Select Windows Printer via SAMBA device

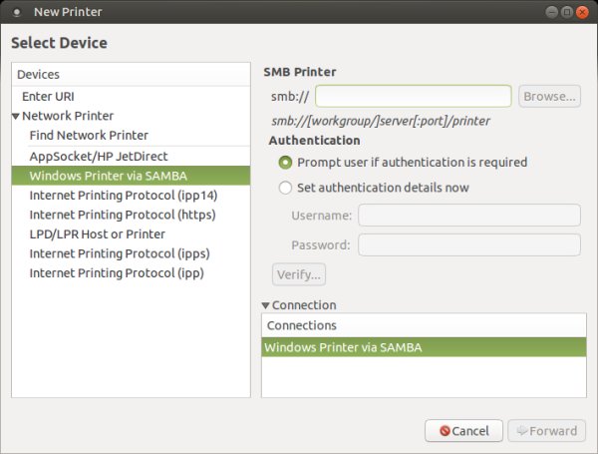tap(131, 176)
